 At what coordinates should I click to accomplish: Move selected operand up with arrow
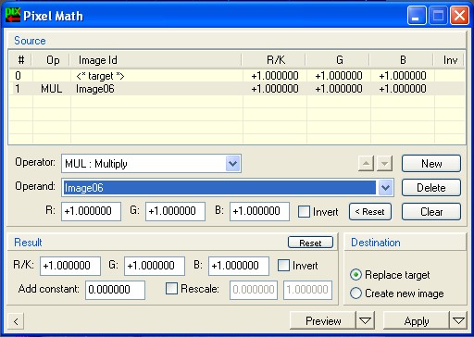(x=366, y=163)
